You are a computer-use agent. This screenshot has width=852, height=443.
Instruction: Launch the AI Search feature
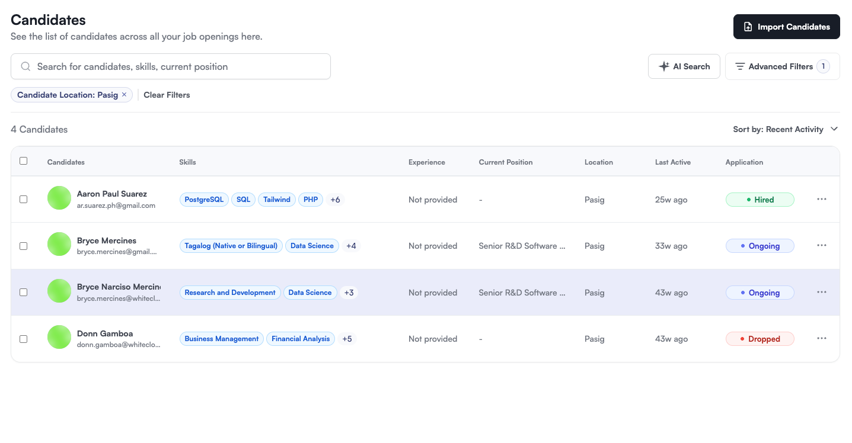tap(684, 67)
